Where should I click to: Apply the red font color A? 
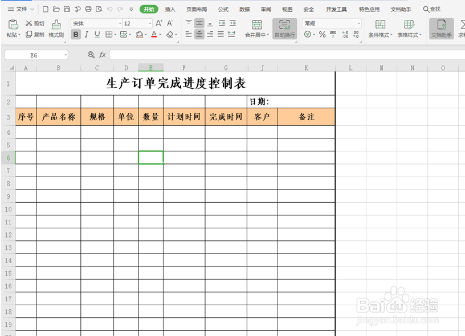(x=154, y=34)
